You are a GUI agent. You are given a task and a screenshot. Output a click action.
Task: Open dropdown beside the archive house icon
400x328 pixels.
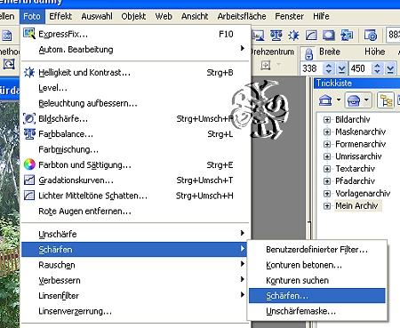[339, 100]
